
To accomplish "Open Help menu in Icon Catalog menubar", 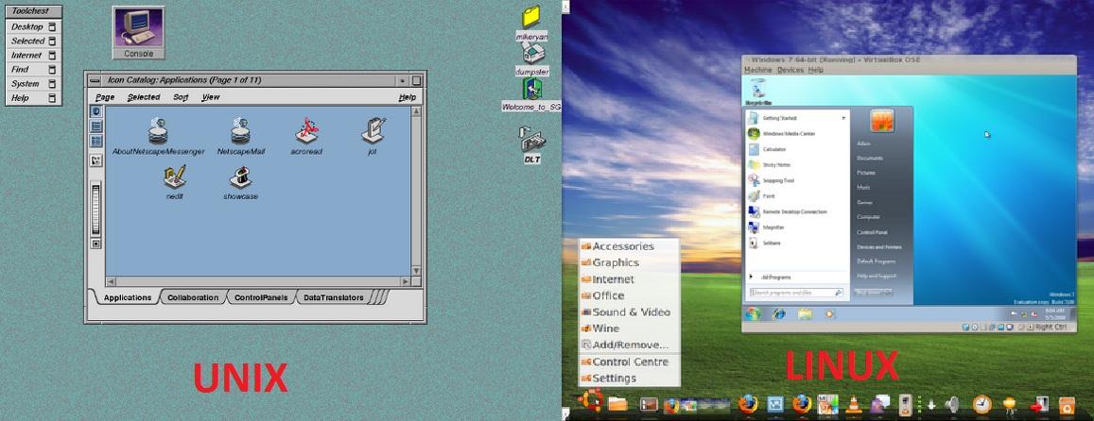I will [x=408, y=97].
